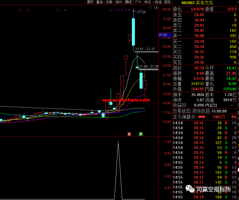Viewport: 239px width, 200px height.
Task: Click the 买三 price 20.37
Action: coord(199,52)
